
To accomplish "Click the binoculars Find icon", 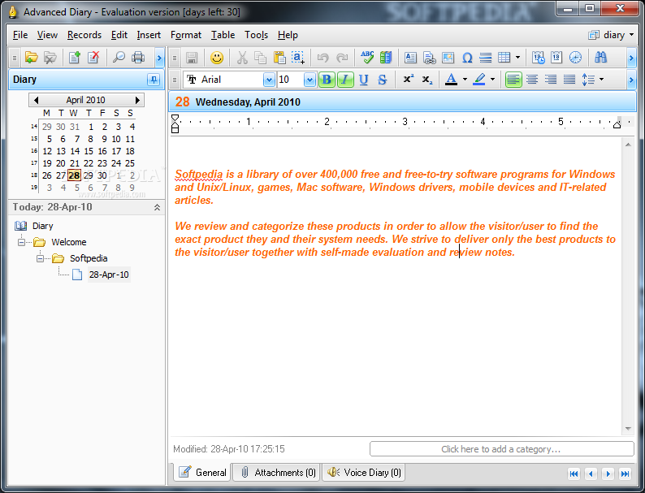I will 600,57.
